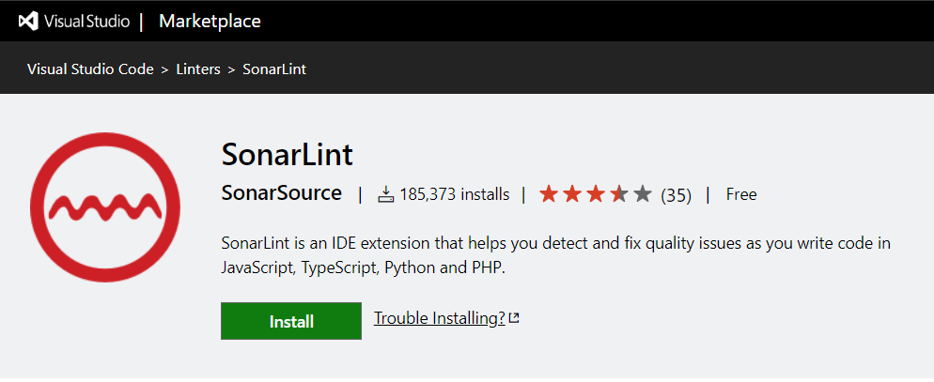Click the third rating star
Viewport: 934px width, 382px height.
coord(596,194)
